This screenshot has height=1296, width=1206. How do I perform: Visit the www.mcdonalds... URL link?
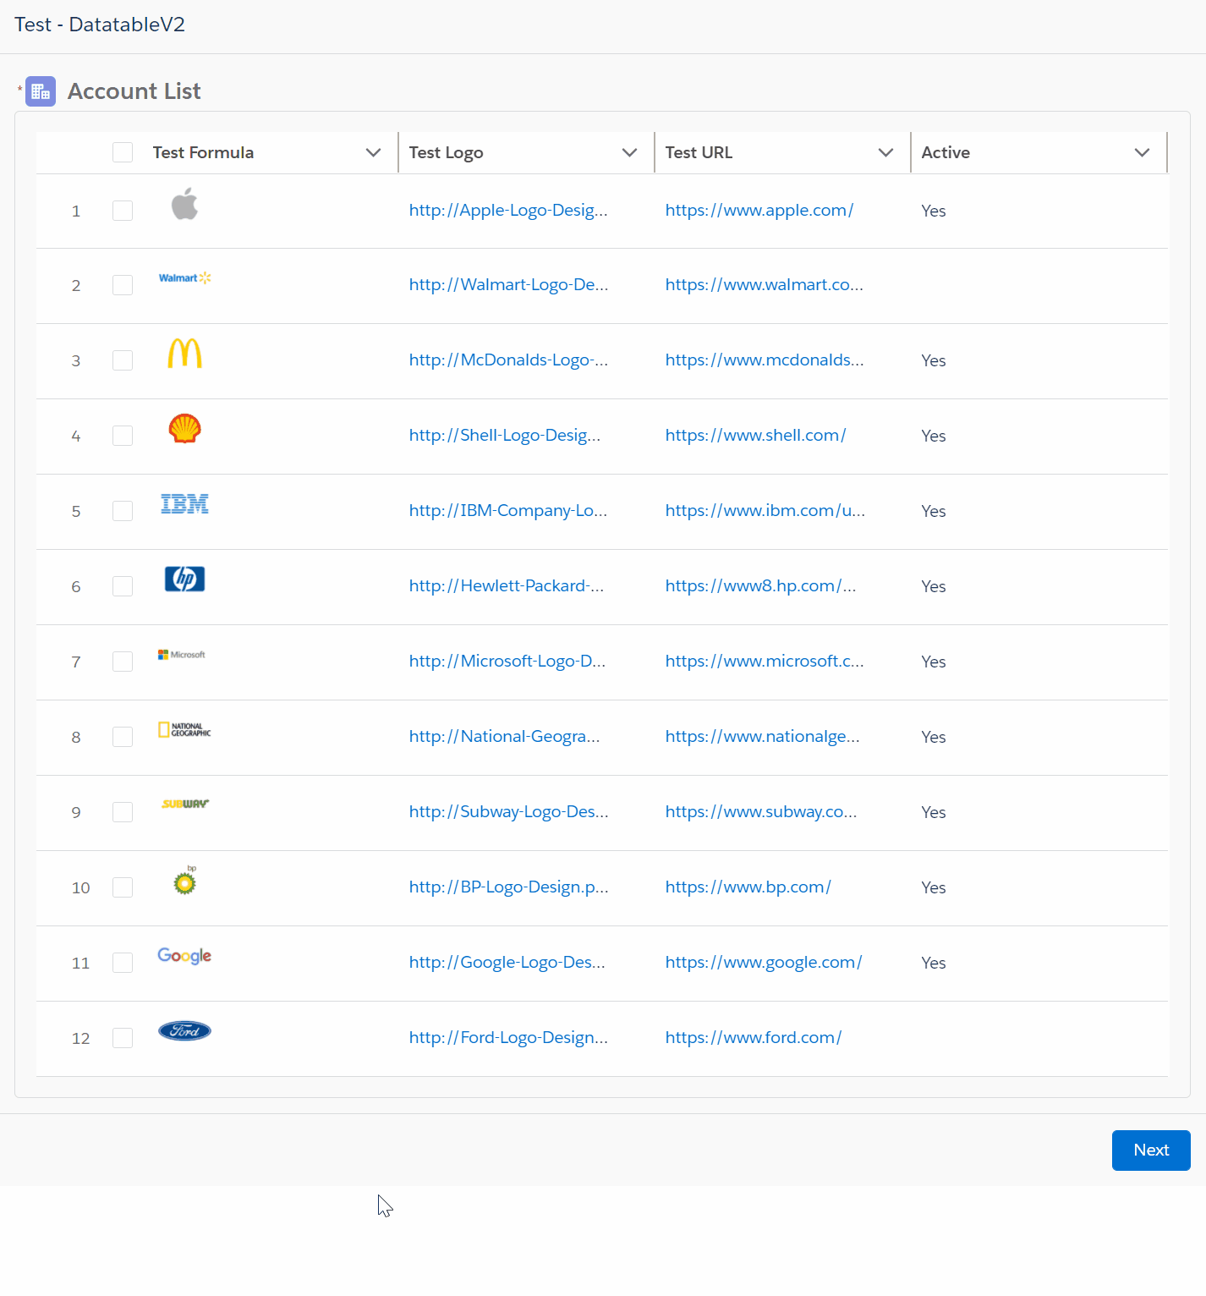[765, 360]
